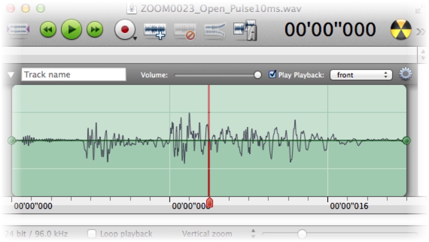This screenshot has height=242, width=429.
Task: Click the red playhead marker on the ruler
Action: [x=210, y=203]
